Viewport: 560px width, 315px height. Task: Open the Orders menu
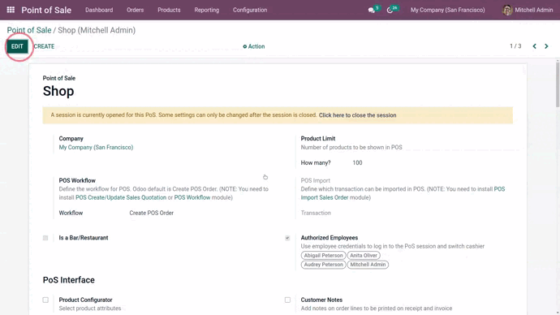click(135, 10)
